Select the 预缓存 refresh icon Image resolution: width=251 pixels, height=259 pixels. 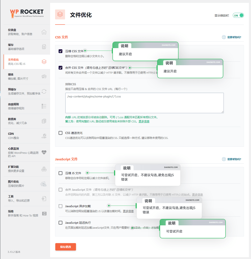point(44,91)
